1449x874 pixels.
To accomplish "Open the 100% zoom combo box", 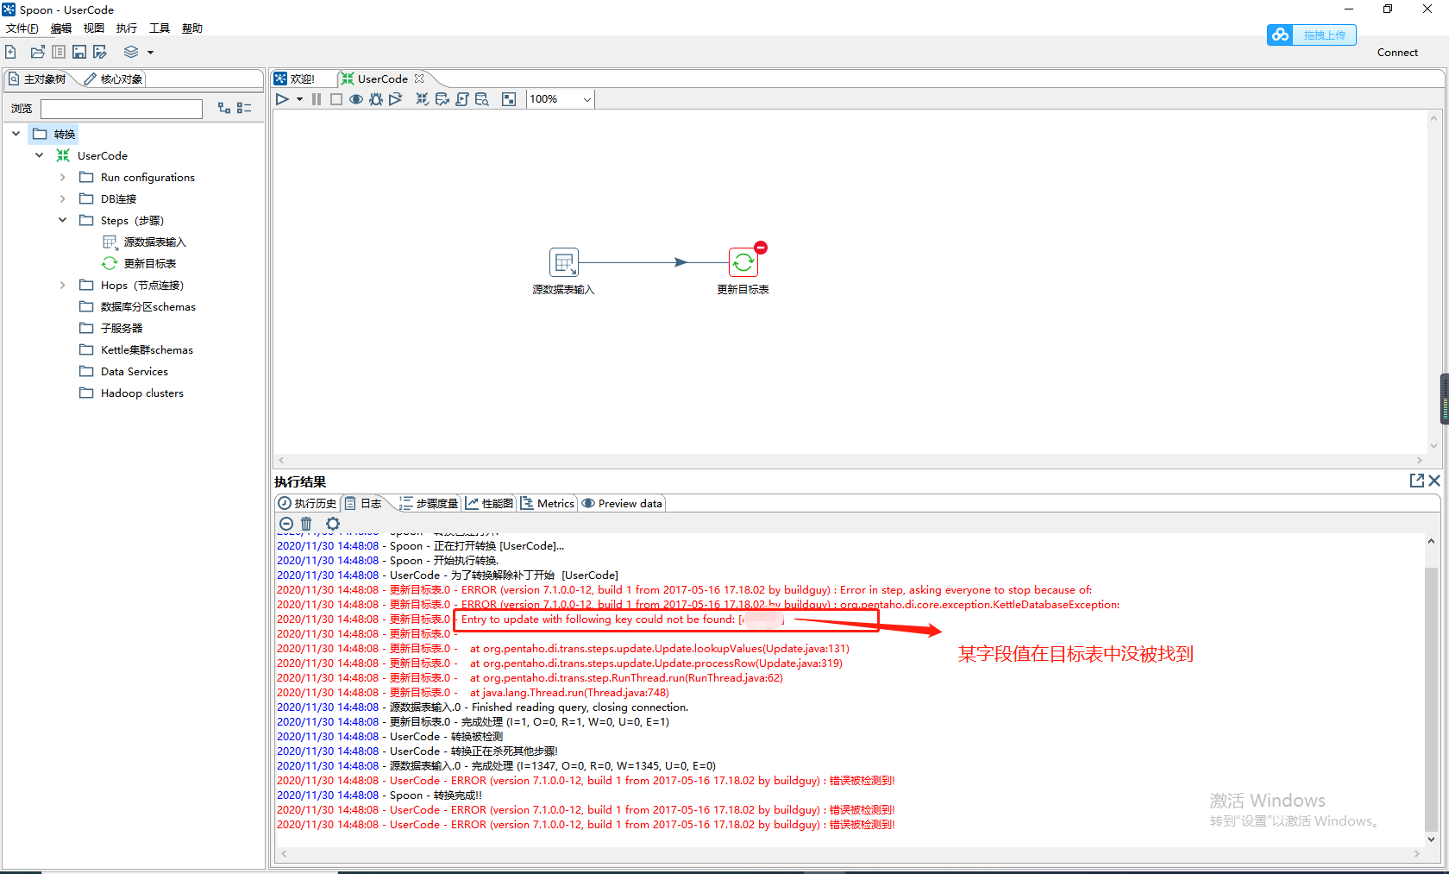I will 561,99.
